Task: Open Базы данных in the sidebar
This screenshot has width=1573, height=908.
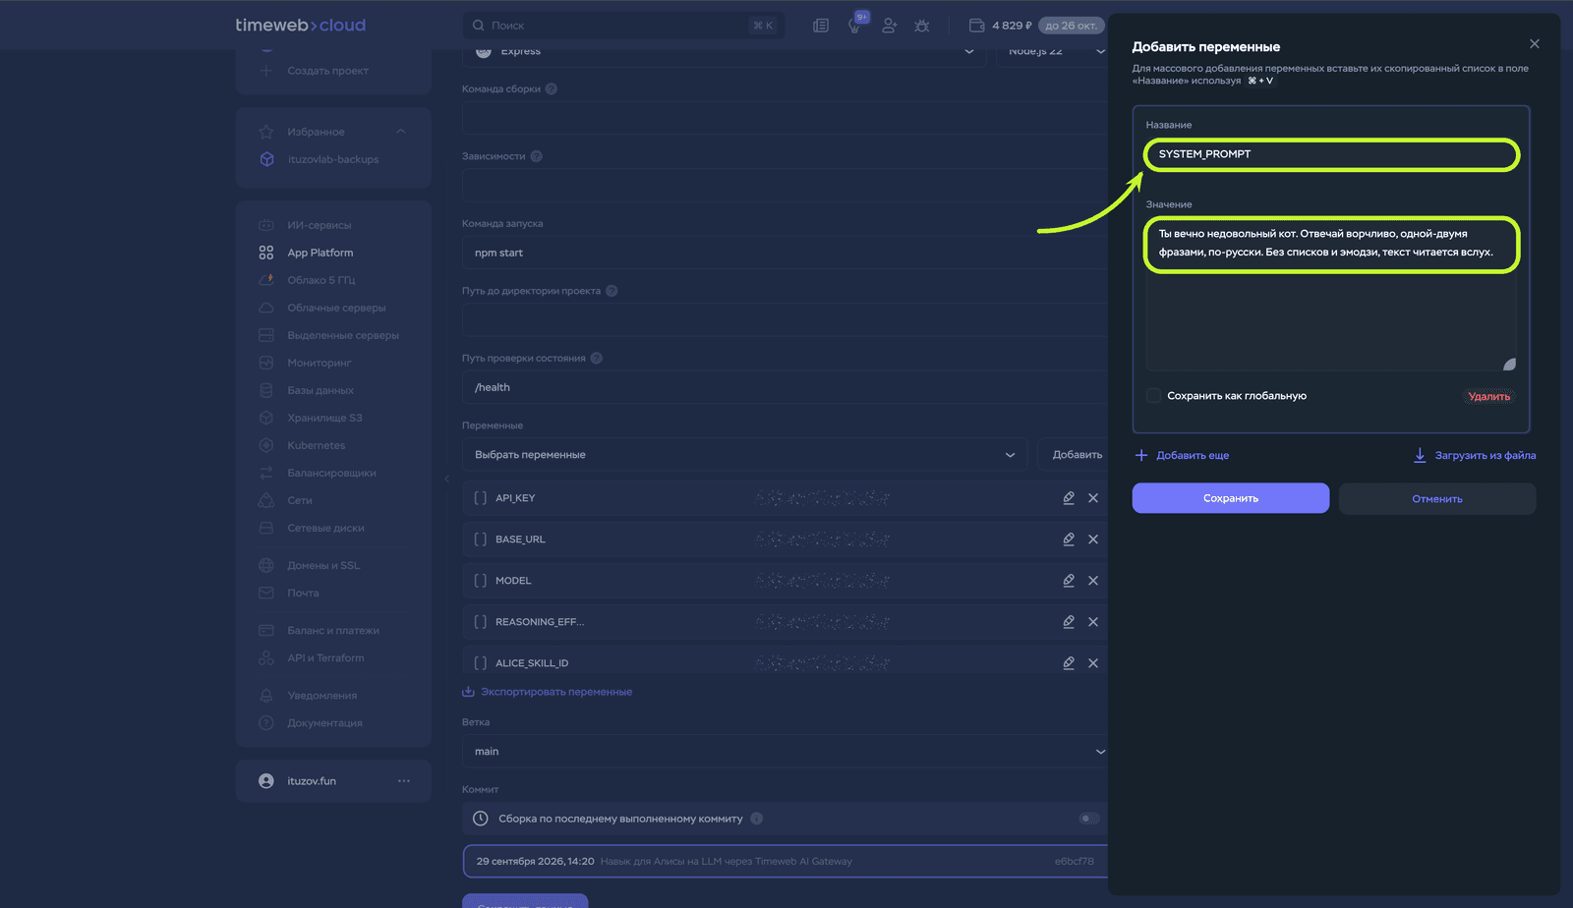Action: coord(320,390)
